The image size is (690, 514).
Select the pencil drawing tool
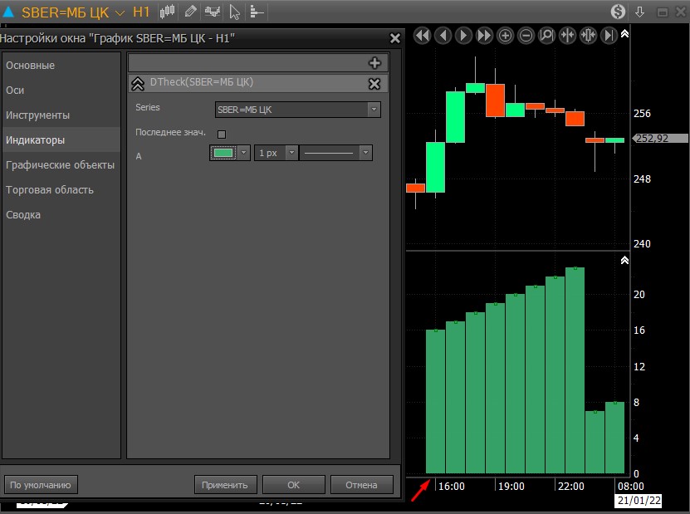(x=190, y=12)
